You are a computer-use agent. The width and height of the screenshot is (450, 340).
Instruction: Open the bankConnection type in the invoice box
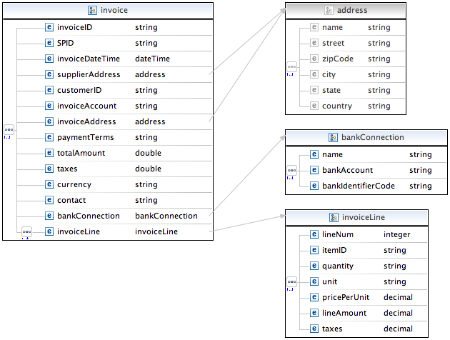click(166, 216)
